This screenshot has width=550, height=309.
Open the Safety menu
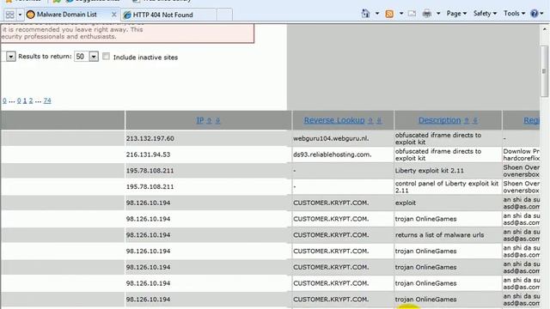(x=485, y=14)
